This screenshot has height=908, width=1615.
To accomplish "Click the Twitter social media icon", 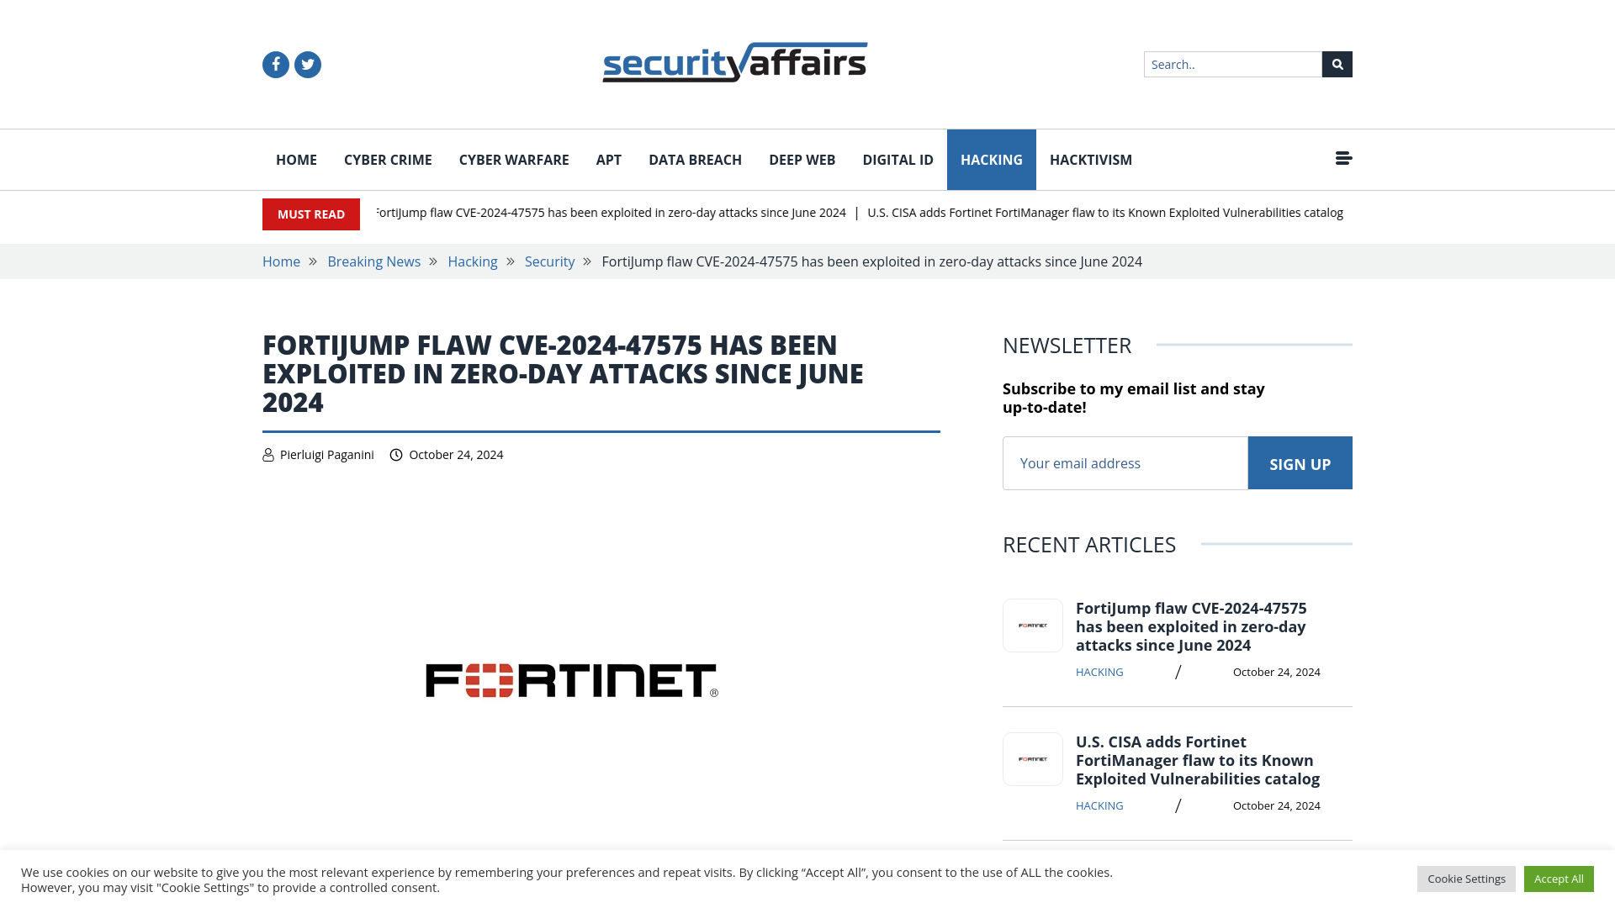I will (x=307, y=64).
